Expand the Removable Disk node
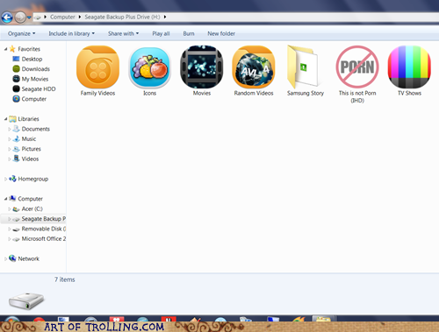This screenshot has height=332, width=439. pyautogui.click(x=10, y=229)
